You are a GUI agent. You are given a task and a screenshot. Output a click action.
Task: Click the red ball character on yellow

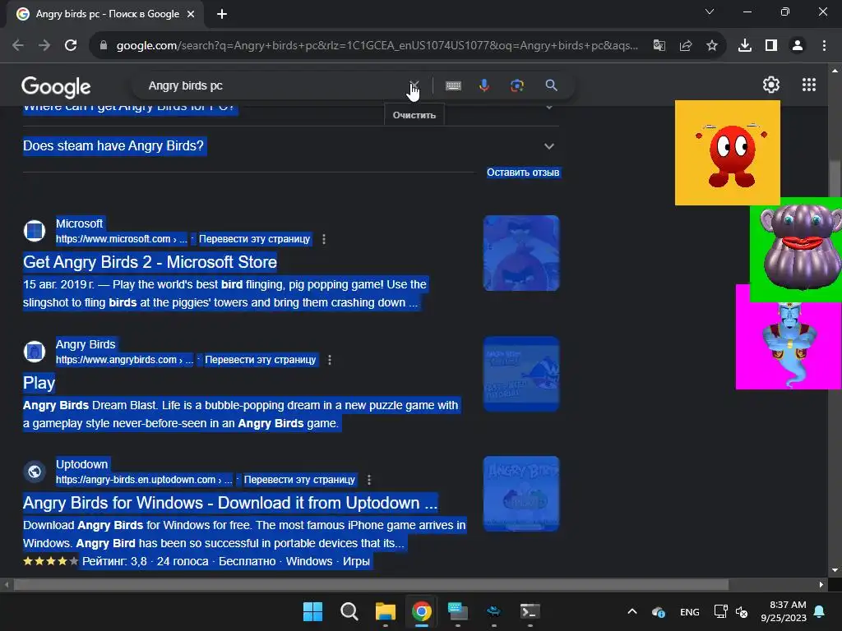click(728, 153)
